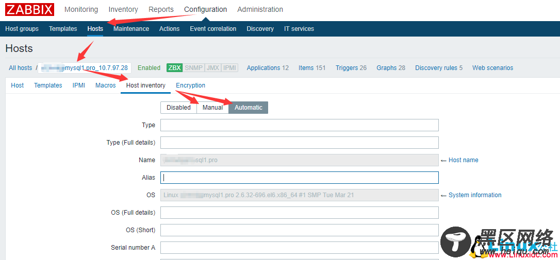Click the mysql1.pro_10.7.97.28 host breadcrumb
Image resolution: width=560 pixels, height=260 pixels.
[x=84, y=68]
